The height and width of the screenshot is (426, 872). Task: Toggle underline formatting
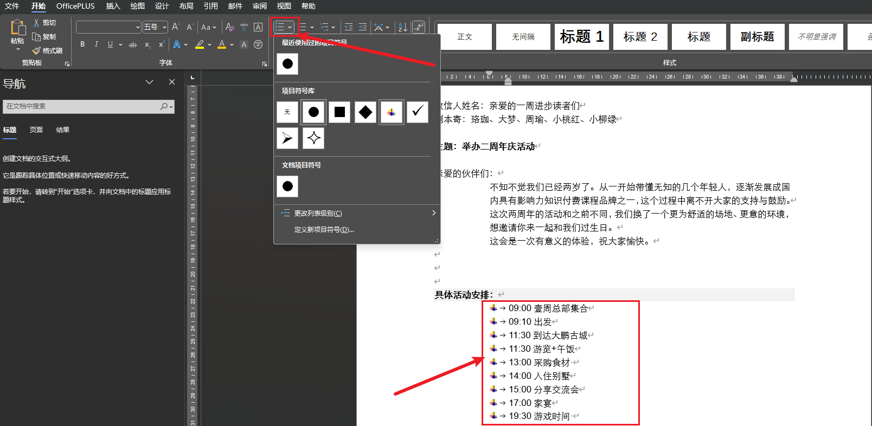110,44
